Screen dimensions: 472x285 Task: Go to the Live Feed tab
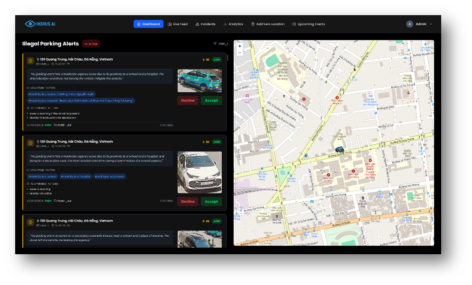[178, 24]
